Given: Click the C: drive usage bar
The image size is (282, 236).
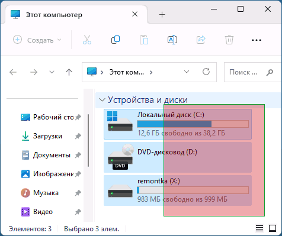Looking at the screenshot, I should [x=193, y=124].
